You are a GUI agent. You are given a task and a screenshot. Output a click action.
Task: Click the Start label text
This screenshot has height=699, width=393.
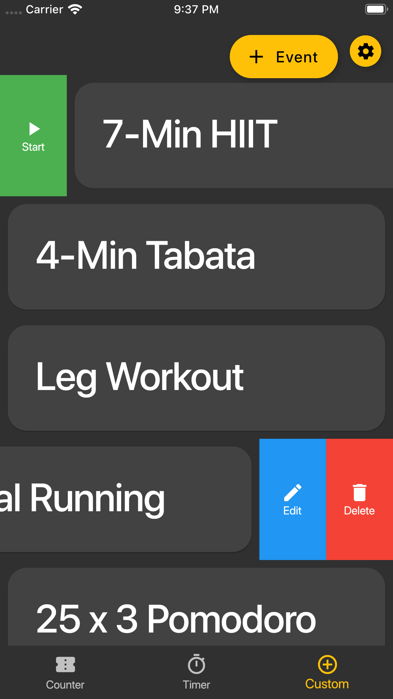[33, 147]
